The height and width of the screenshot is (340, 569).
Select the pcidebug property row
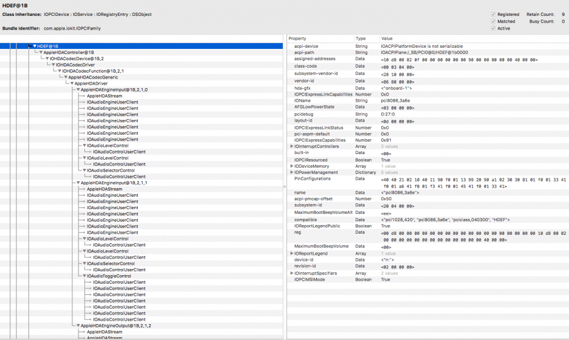pos(428,114)
